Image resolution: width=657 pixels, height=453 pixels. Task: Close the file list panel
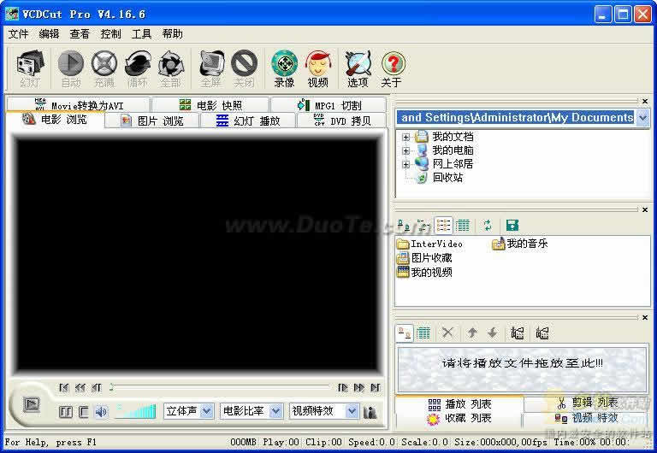[x=645, y=209]
